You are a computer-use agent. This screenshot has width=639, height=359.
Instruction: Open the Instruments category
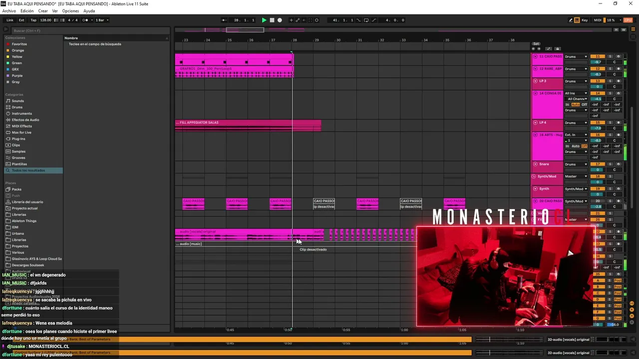(x=21, y=114)
